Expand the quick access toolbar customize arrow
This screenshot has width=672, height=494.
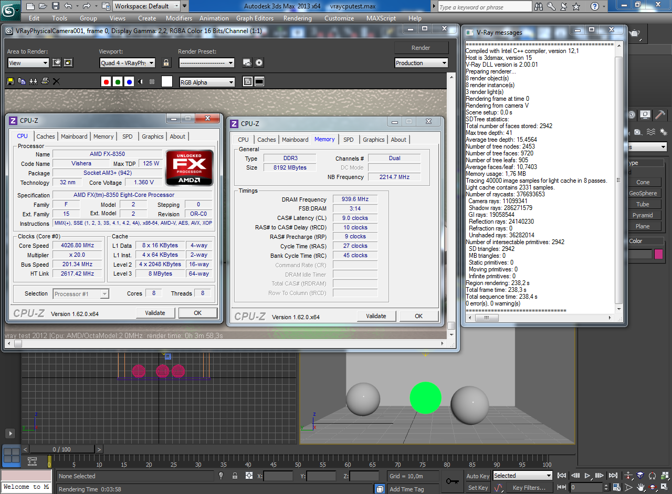point(184,6)
